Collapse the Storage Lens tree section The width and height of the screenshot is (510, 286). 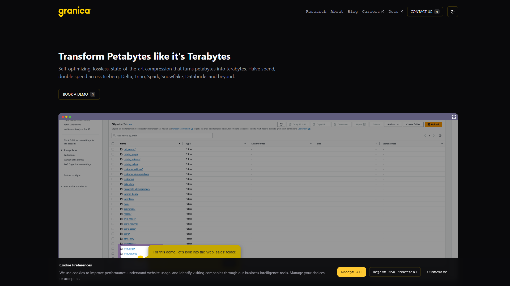click(x=62, y=150)
